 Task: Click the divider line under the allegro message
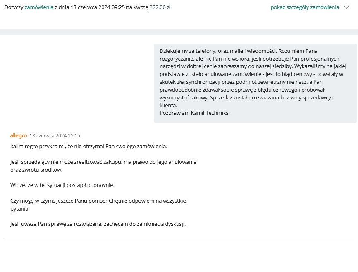coord(179,240)
